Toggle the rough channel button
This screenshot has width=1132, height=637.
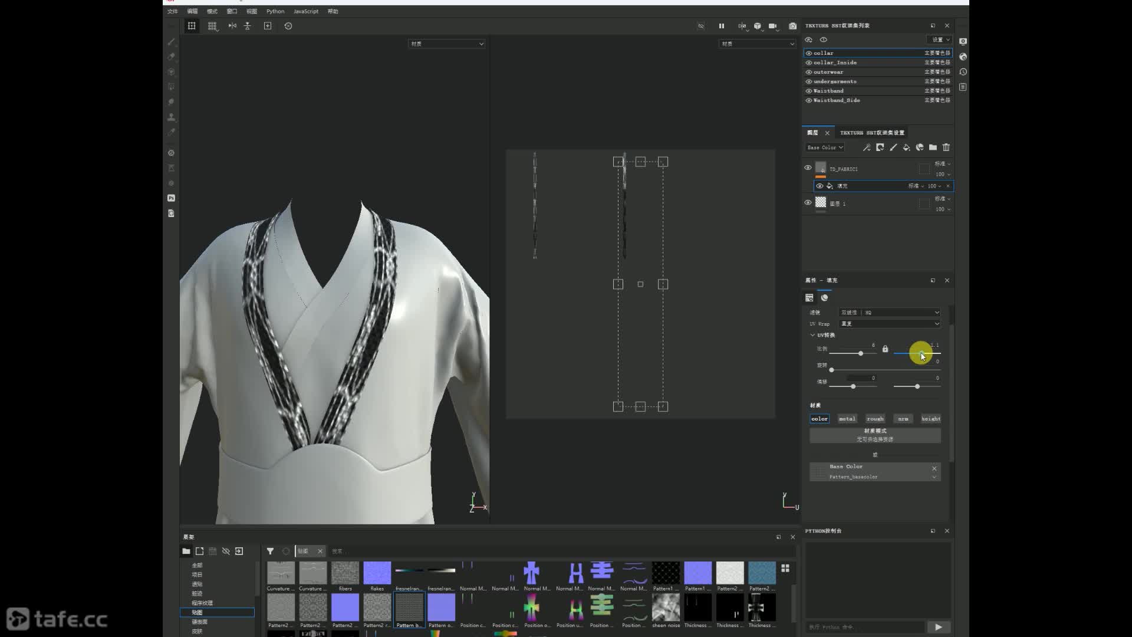pos(875,419)
